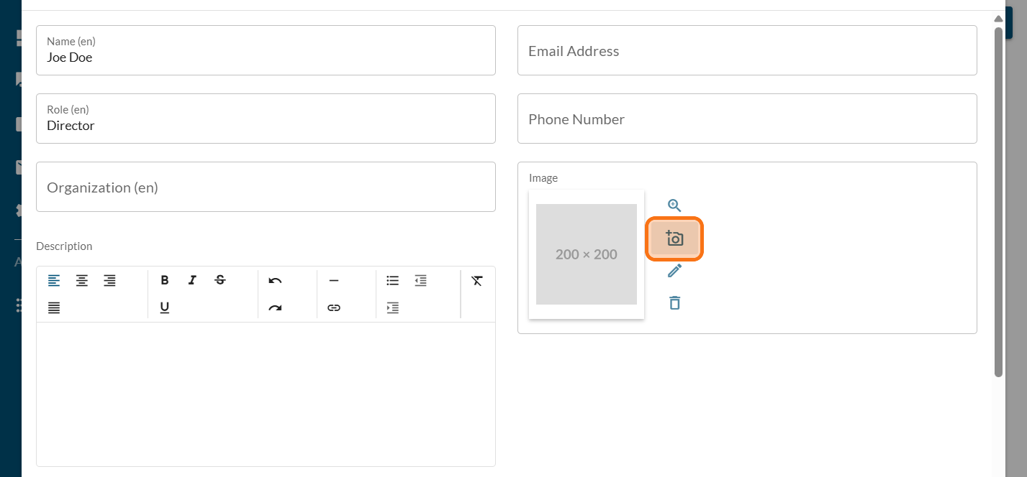
Task: Redo the last description edit
Action: [275, 307]
